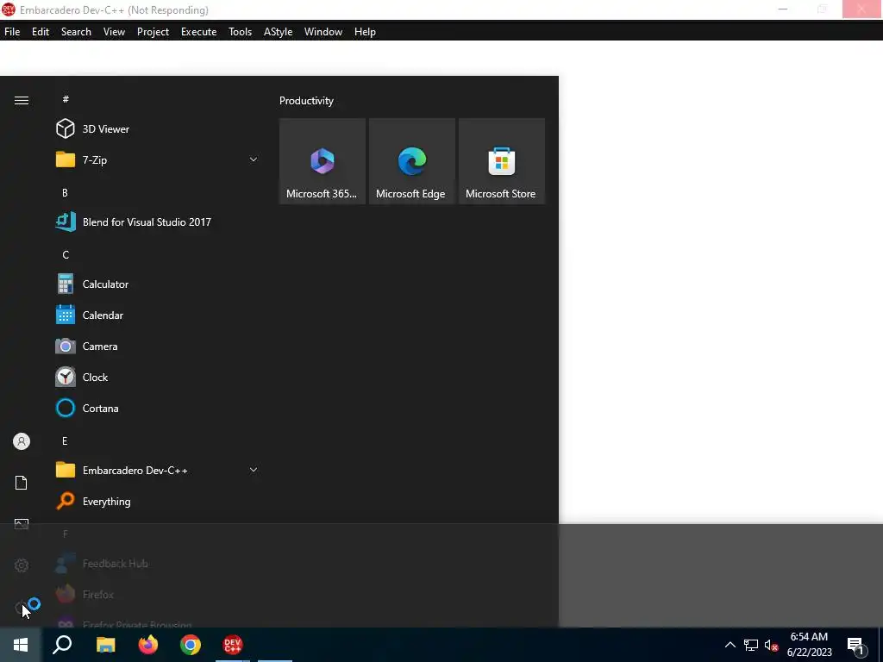Open the Clock app
This screenshot has height=662, width=883.
pos(158,378)
